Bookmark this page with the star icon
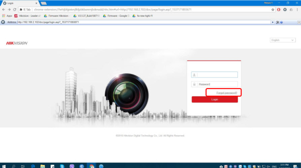 pyautogui.click(x=273, y=9)
